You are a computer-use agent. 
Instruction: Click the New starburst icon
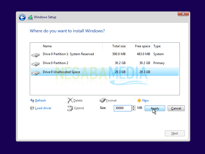139,100
